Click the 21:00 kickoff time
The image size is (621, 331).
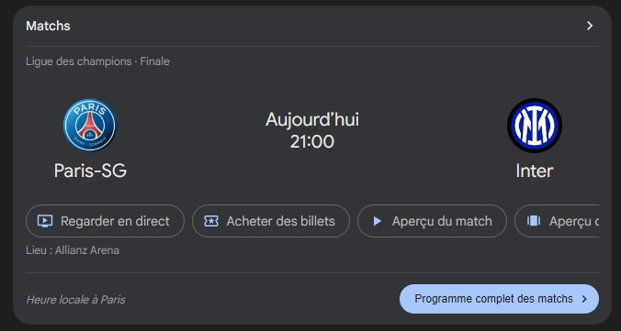312,141
